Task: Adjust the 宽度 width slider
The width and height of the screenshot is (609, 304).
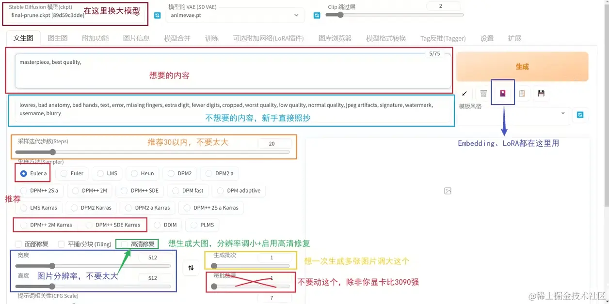Action: tap(93, 266)
